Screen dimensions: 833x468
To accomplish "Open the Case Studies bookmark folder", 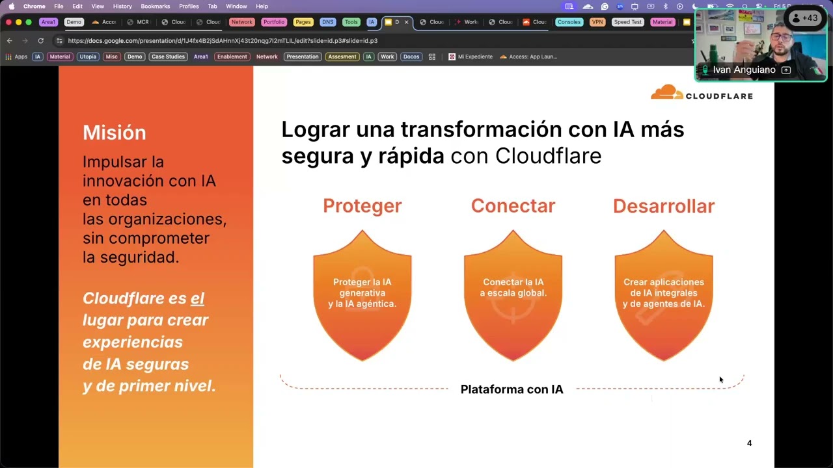I will point(168,57).
